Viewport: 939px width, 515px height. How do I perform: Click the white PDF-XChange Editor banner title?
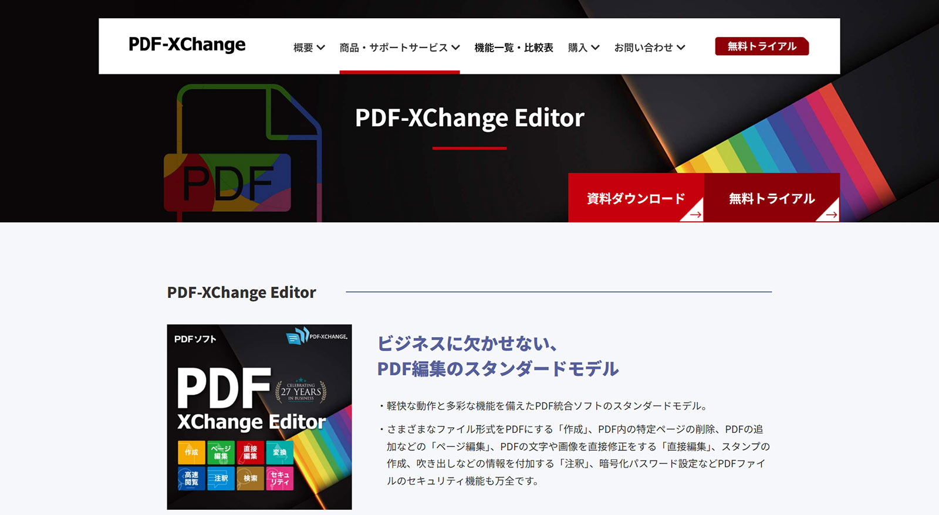click(x=469, y=118)
